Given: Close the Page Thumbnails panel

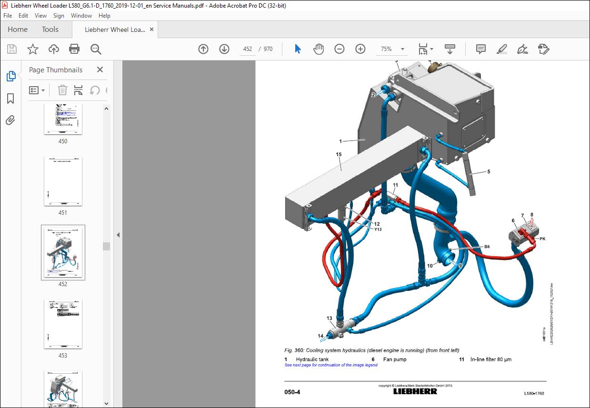Looking at the screenshot, I should pyautogui.click(x=100, y=70).
